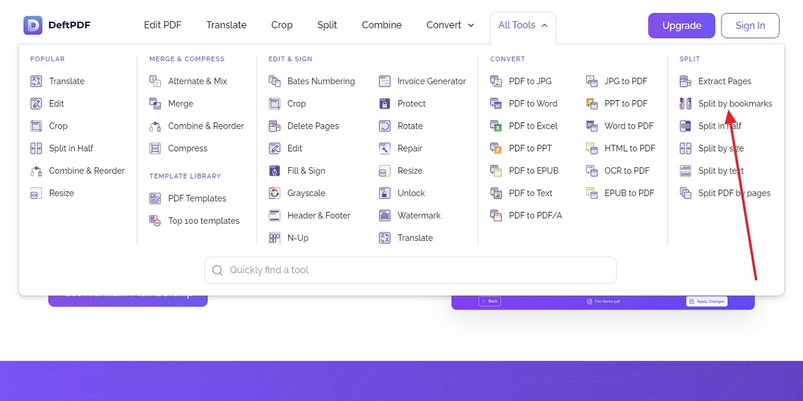Click the Upgrade button
803x401 pixels.
coord(681,25)
